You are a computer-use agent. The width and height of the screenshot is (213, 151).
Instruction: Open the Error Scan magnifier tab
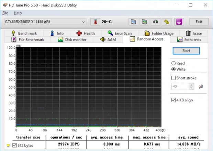[120, 33]
